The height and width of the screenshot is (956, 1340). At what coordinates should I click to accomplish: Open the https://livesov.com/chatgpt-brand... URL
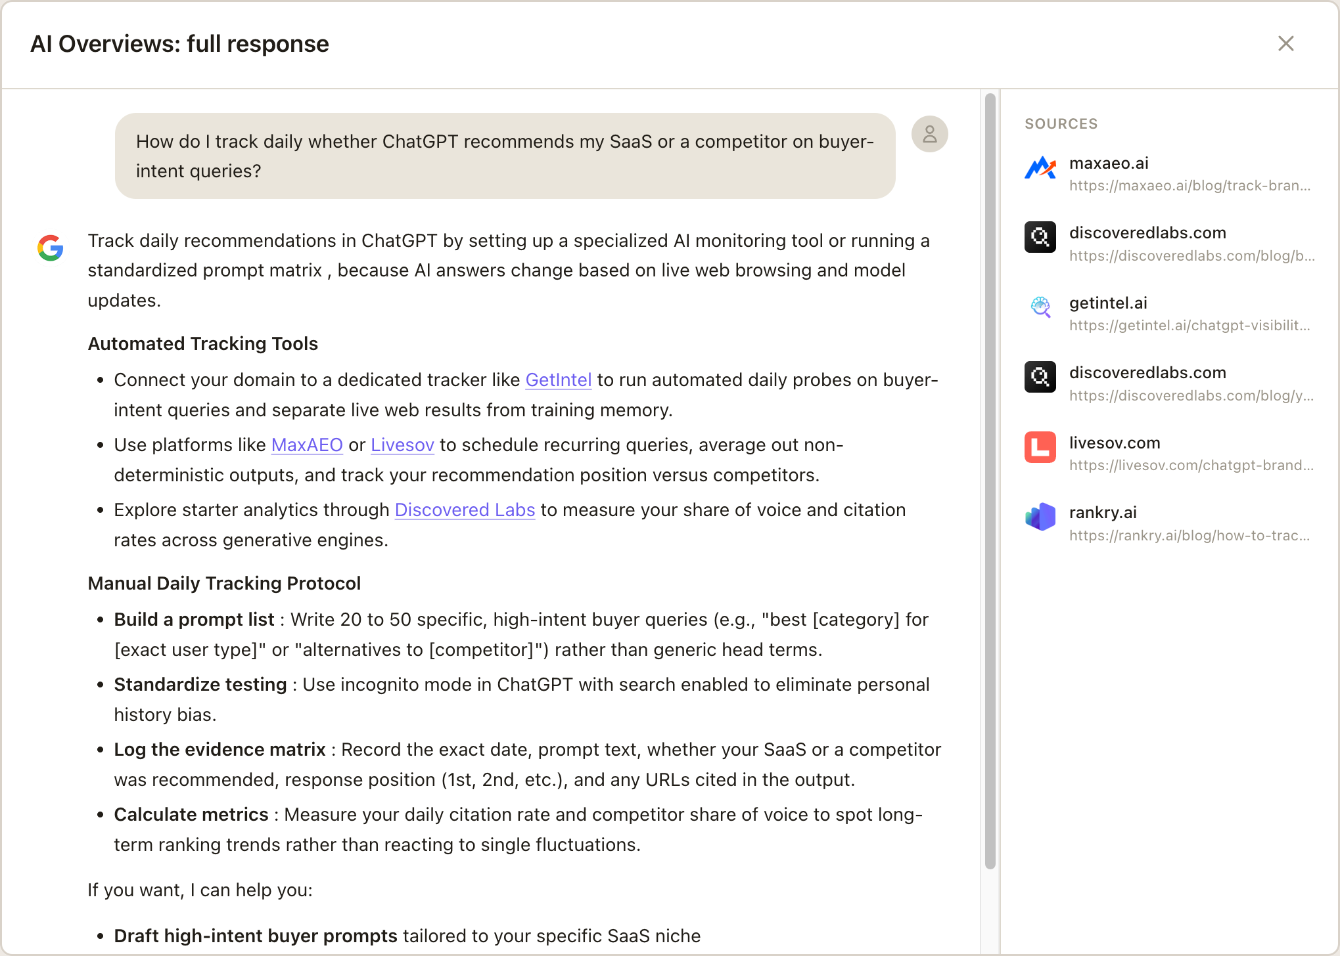click(x=1191, y=466)
